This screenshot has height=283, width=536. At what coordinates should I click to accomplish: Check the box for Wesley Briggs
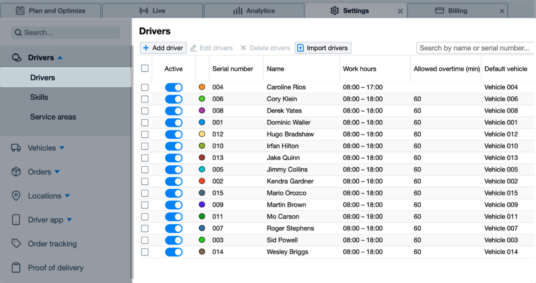click(145, 252)
